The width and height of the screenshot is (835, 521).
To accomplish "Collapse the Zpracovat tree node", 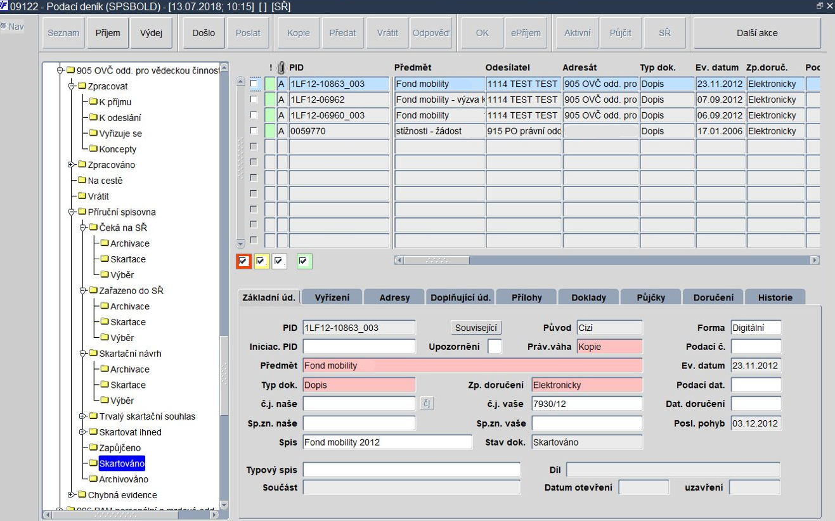I will [72, 86].
